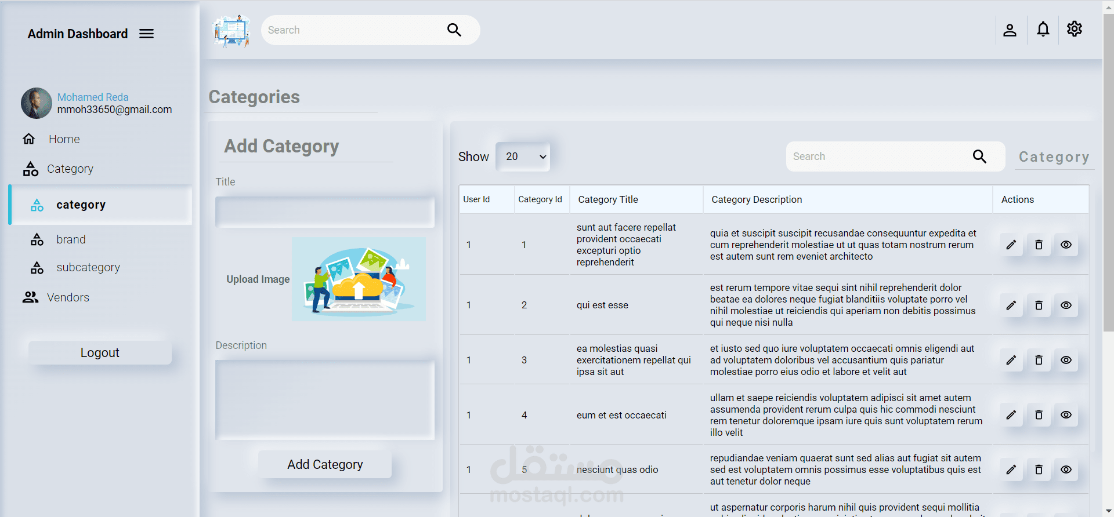View the category with Category Id 1

tap(1066, 245)
